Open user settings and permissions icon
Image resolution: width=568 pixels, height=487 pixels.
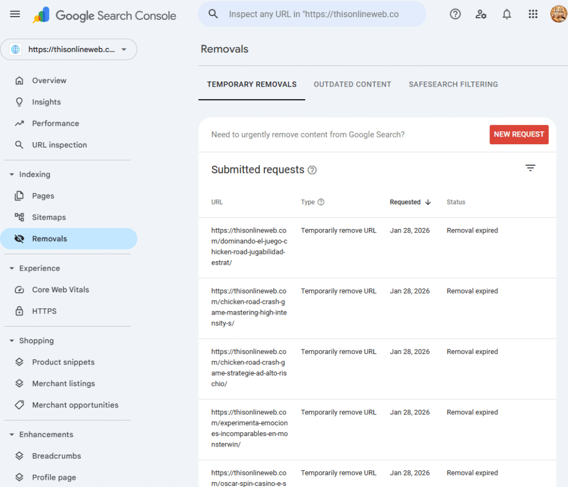point(481,14)
